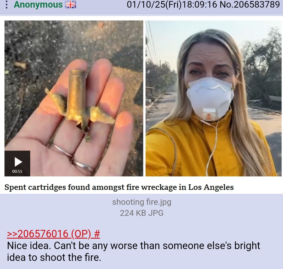Click the UK flag icon
Image resolution: width=283 pixels, height=269 pixels.
coord(70,4)
